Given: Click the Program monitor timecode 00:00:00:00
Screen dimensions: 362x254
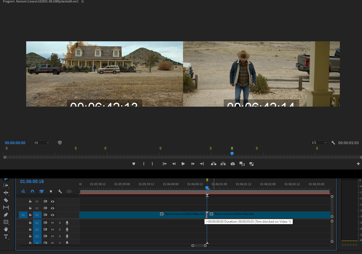Looking at the screenshot, I should [15, 143].
